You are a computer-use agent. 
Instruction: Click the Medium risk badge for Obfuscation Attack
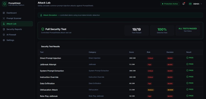coord(151,90)
